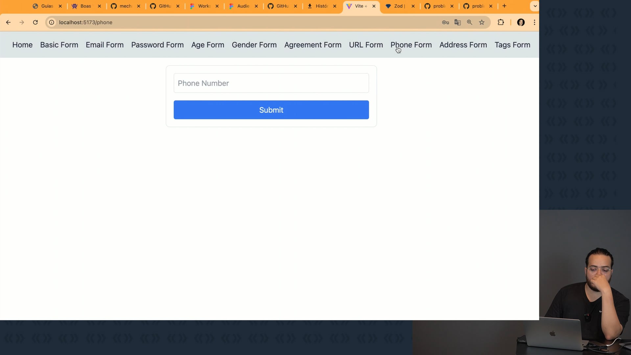
Task: Open the Tags Form link
Action: [x=512, y=45]
